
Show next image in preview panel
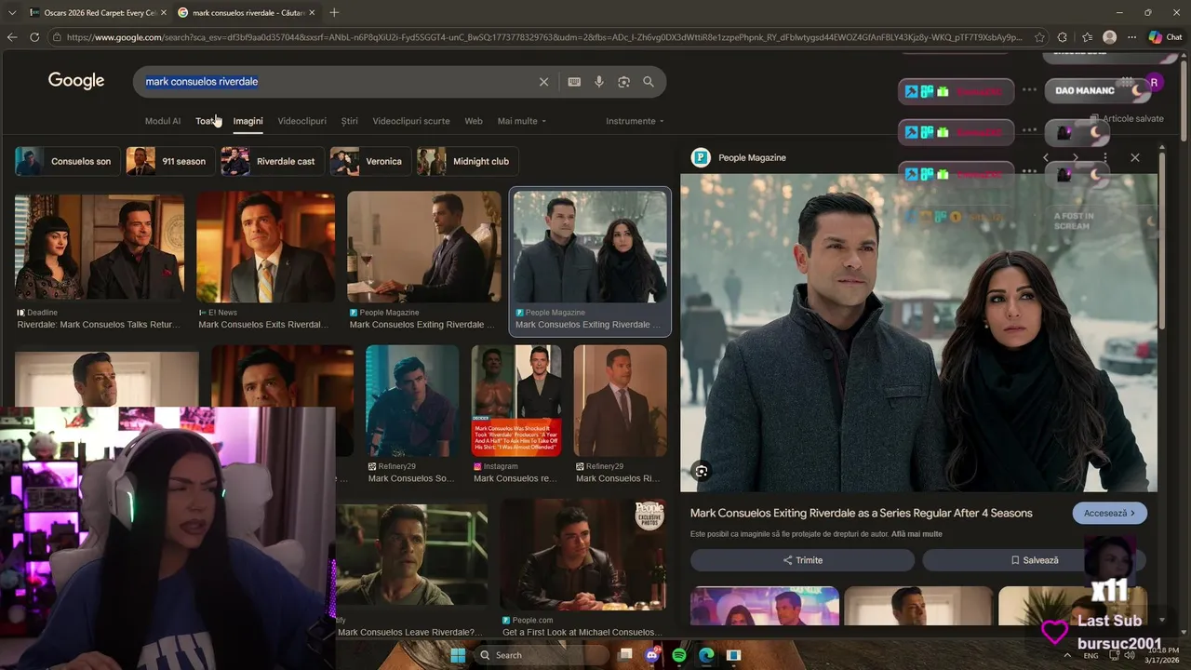click(1076, 157)
